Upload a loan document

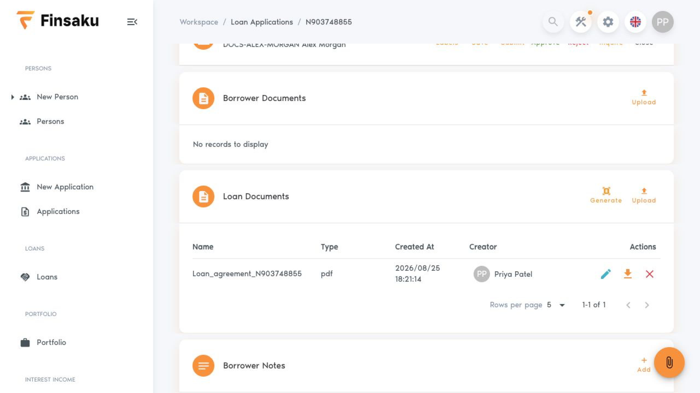pyautogui.click(x=644, y=196)
